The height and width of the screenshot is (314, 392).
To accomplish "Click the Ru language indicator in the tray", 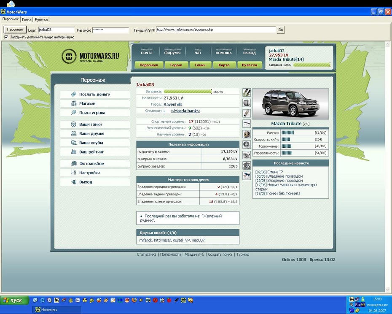I will pyautogui.click(x=357, y=305).
